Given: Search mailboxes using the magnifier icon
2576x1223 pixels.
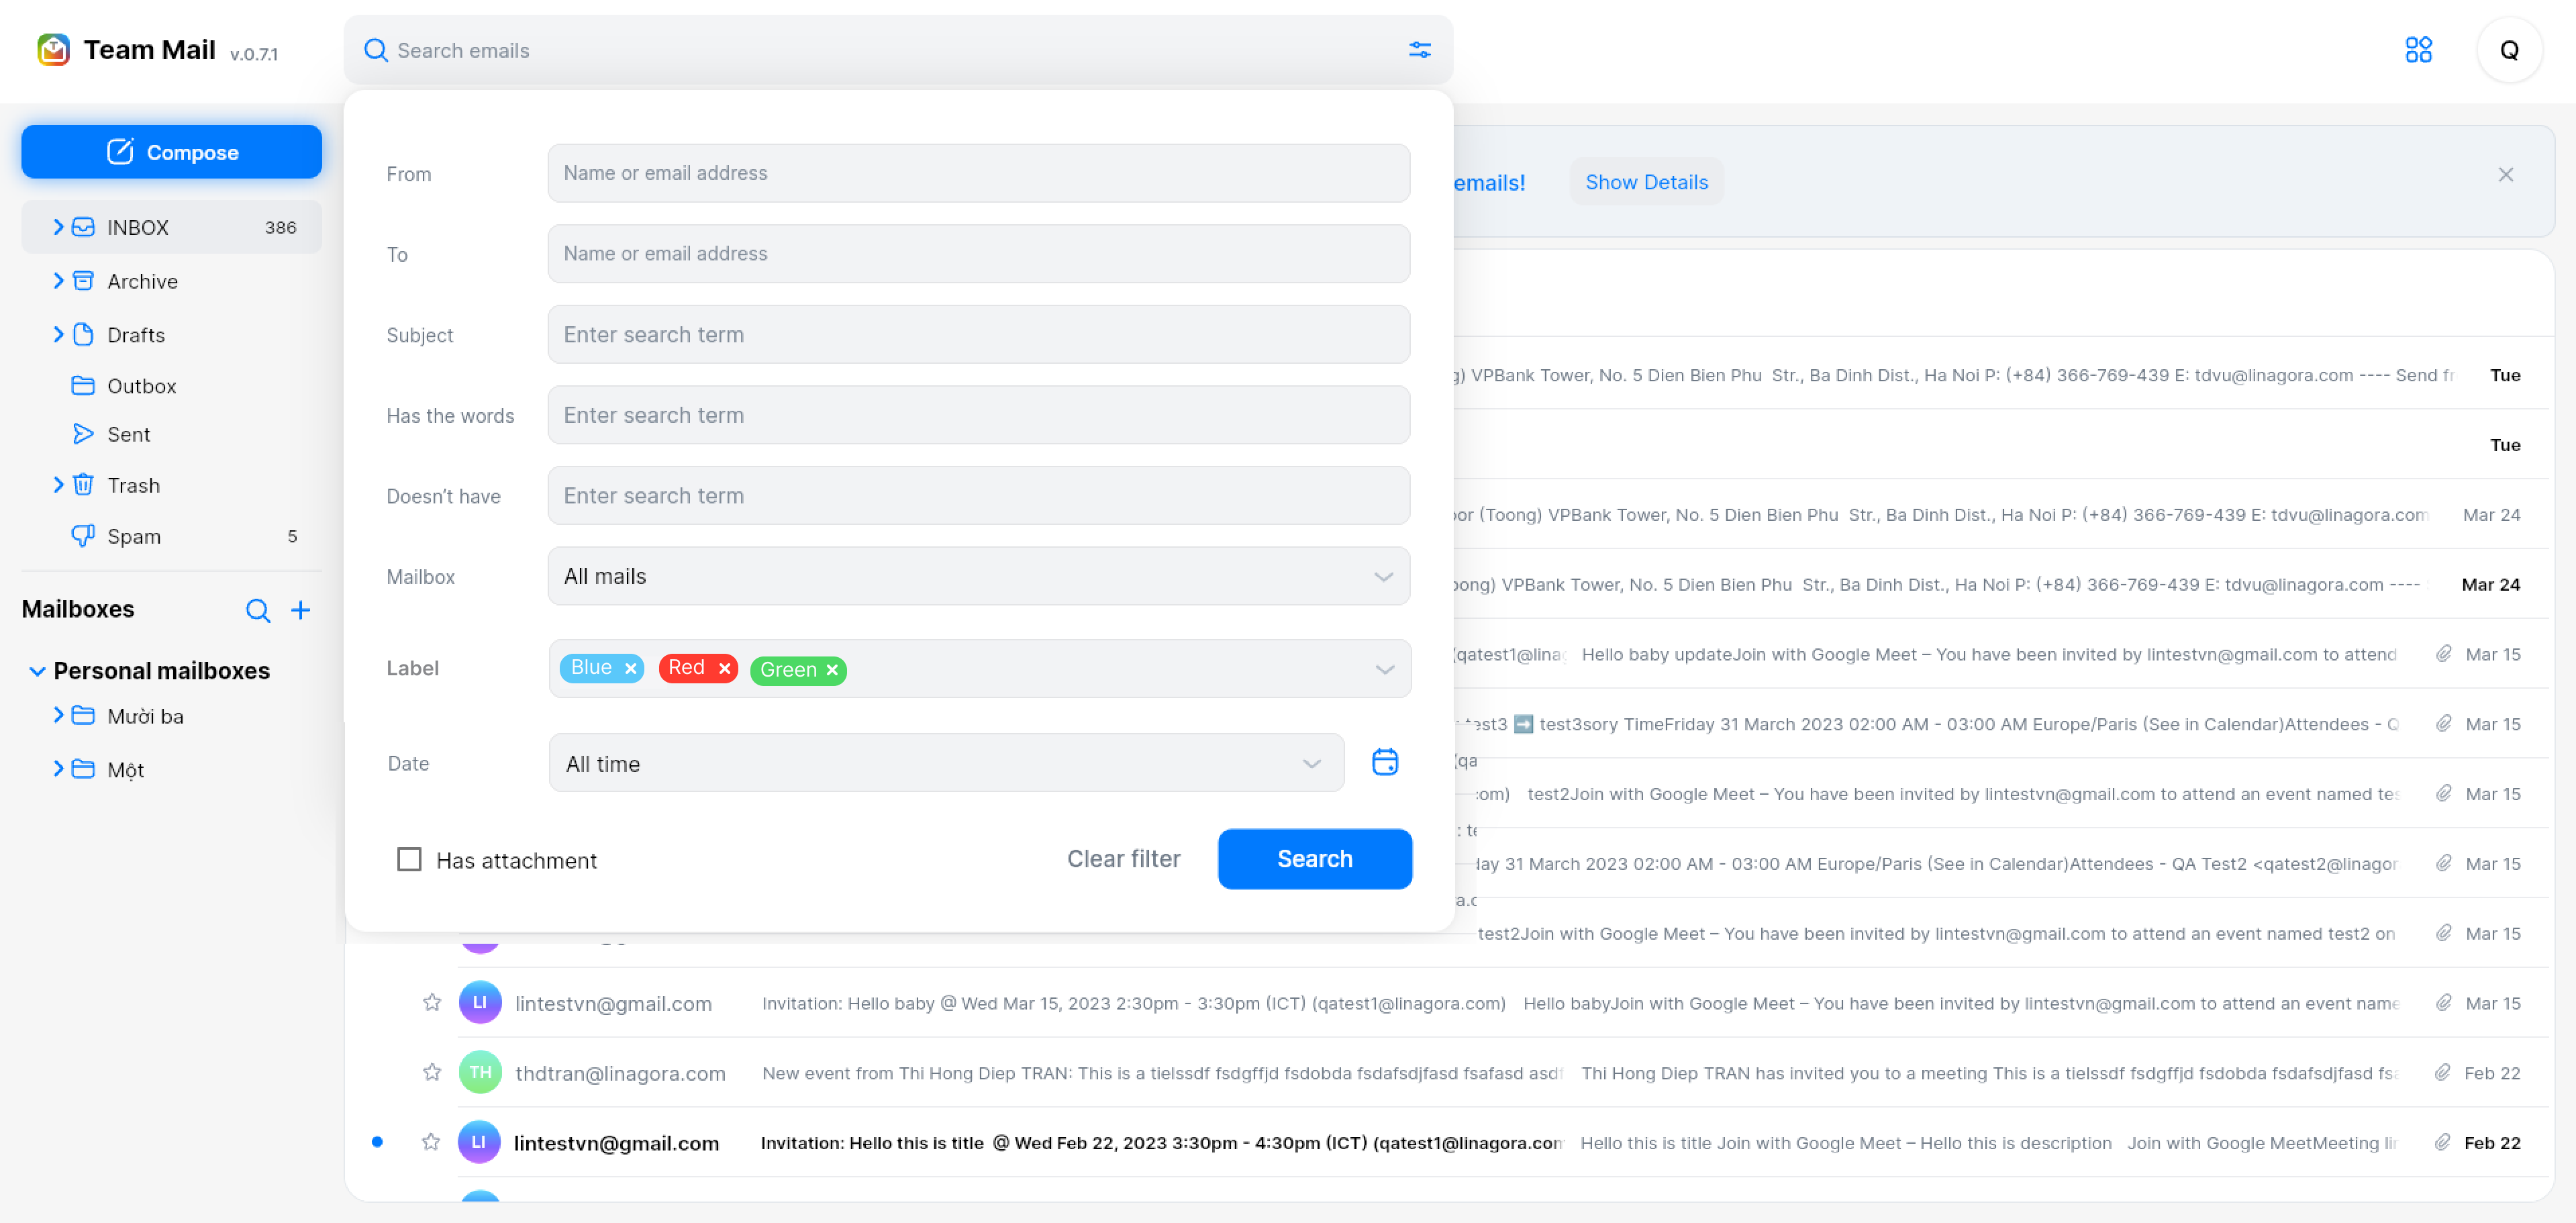Looking at the screenshot, I should point(258,610).
